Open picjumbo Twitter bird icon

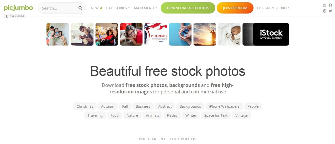point(330,11)
